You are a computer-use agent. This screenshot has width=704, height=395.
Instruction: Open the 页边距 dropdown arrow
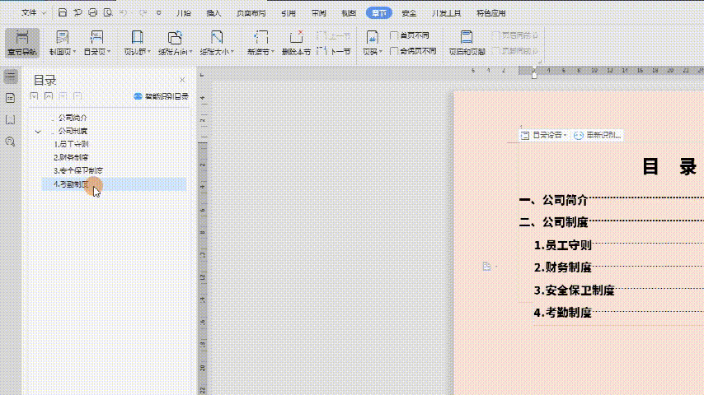pos(148,52)
